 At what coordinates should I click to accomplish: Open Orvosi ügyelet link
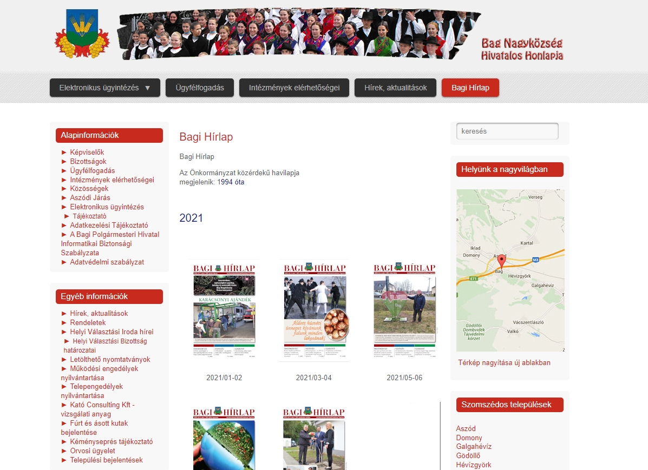(93, 451)
